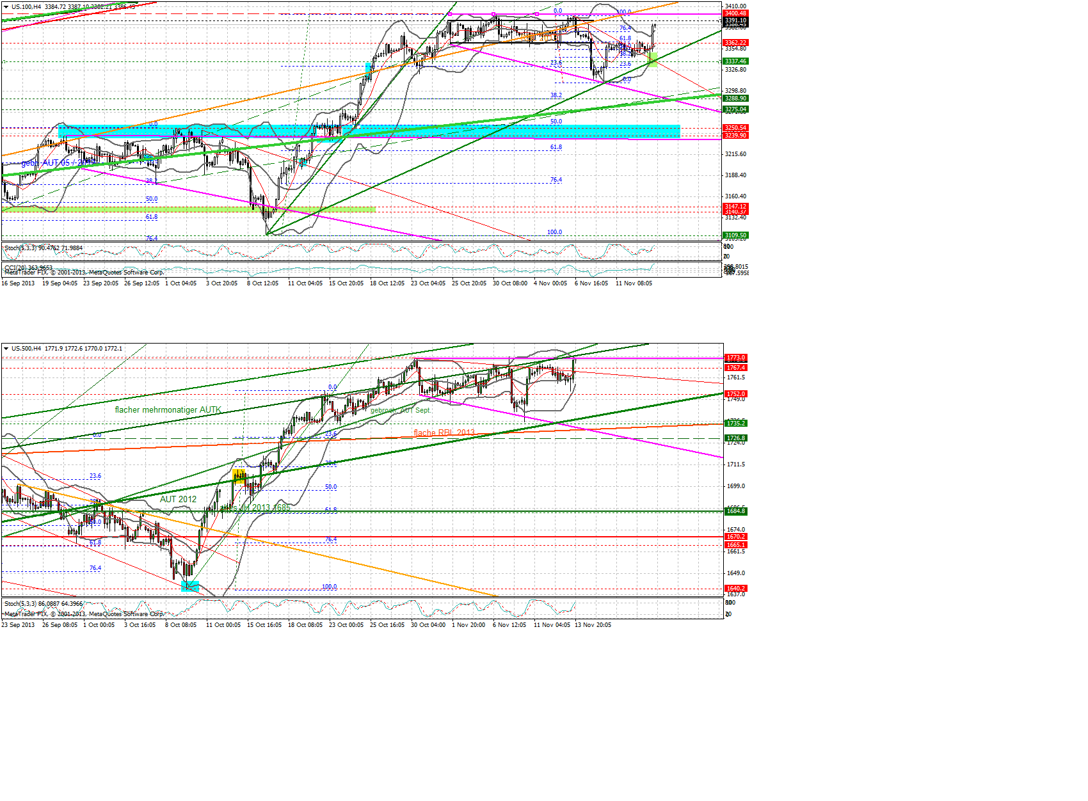Click the 3410.00 price axis value
Image resolution: width=1088 pixels, height=801 pixels.
tap(735, 6)
